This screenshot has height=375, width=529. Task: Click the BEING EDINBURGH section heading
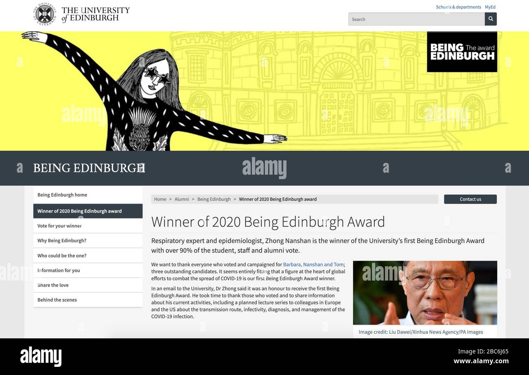point(89,168)
